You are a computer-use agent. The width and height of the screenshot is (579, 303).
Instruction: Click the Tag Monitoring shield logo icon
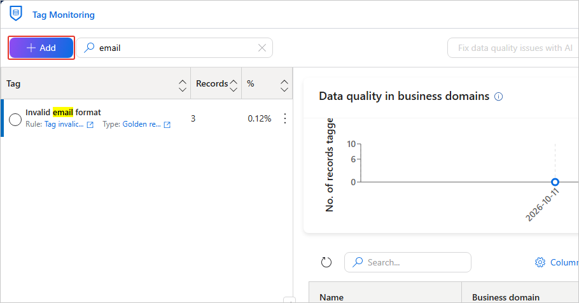click(15, 13)
